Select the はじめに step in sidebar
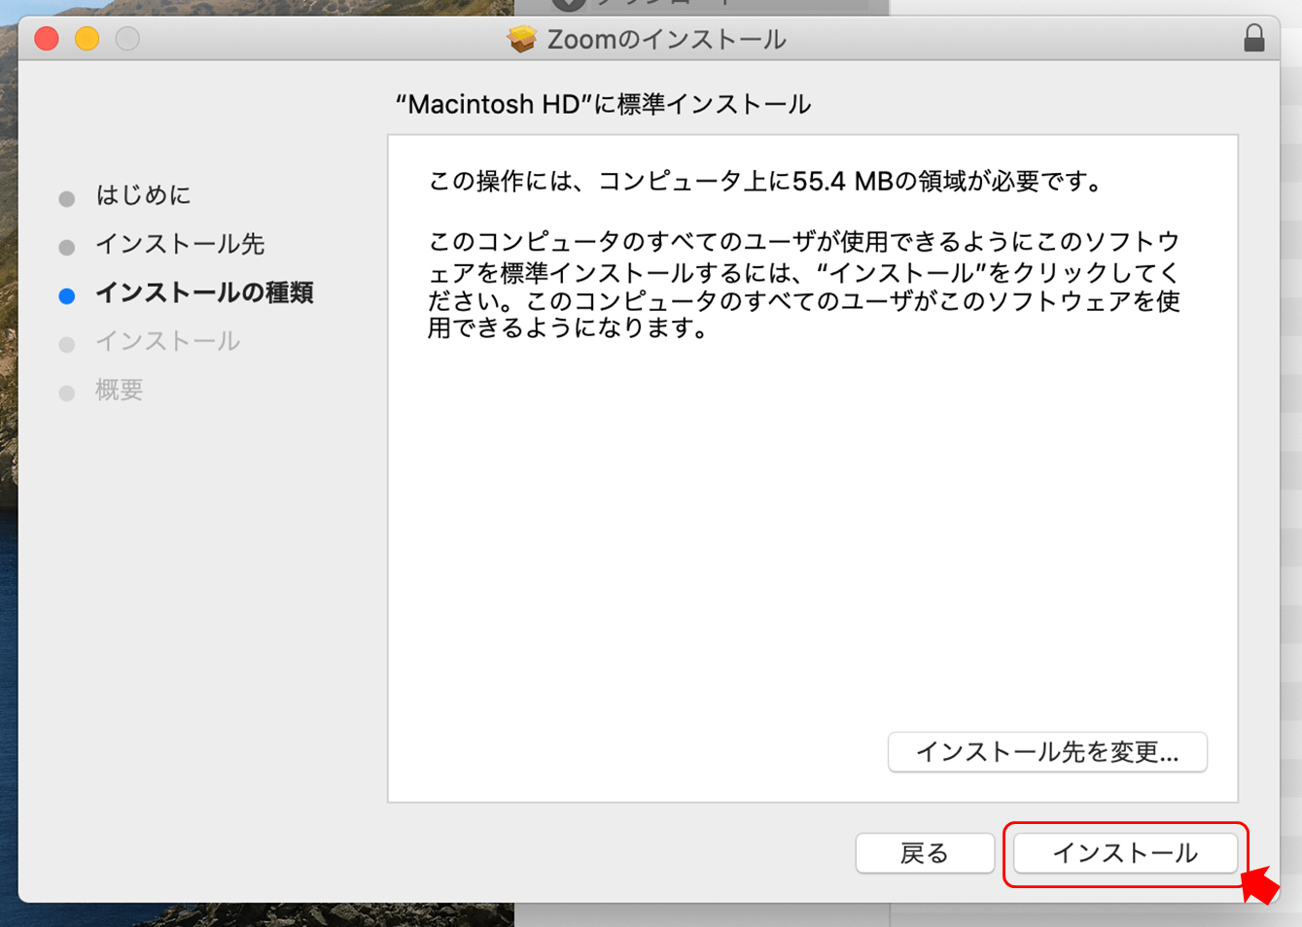The width and height of the screenshot is (1302, 927). 143,195
